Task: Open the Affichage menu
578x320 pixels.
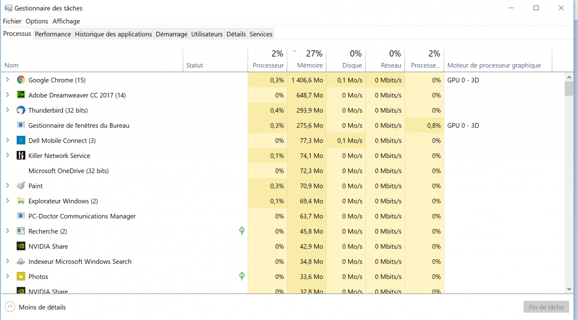Action: pyautogui.click(x=66, y=21)
